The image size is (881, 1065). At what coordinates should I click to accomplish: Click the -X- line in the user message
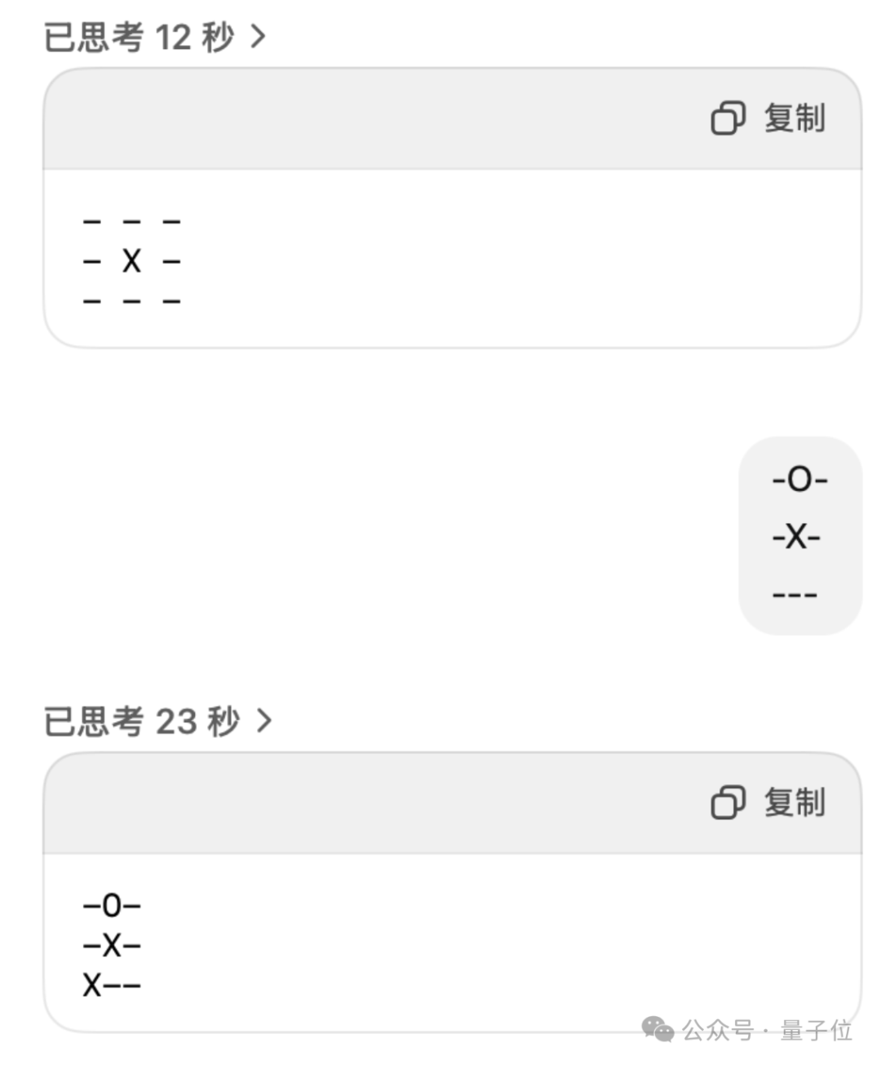pos(796,536)
